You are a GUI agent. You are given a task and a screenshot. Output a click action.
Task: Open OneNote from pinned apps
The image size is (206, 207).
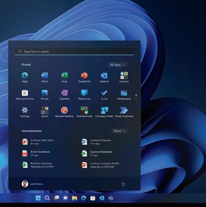coord(65,95)
